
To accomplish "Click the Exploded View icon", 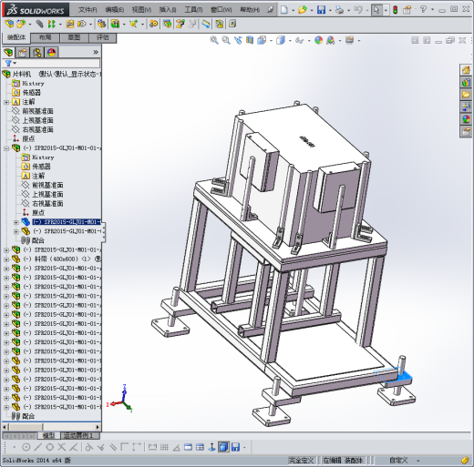I will 180,24.
